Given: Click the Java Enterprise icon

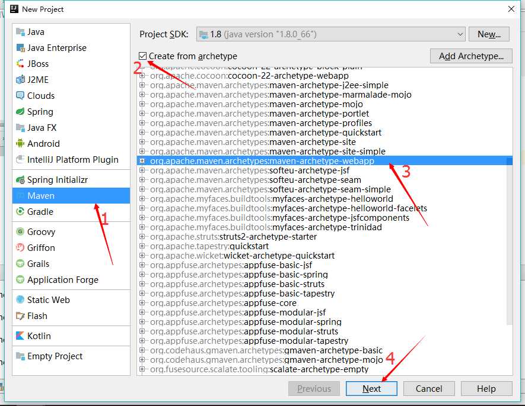Looking at the screenshot, I should 20,48.
